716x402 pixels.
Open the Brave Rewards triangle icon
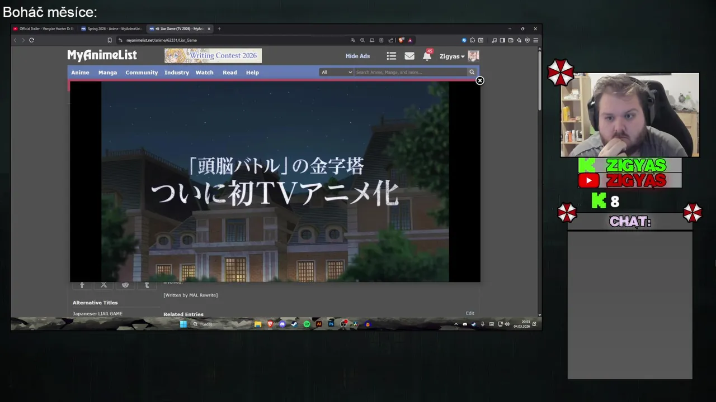point(410,40)
